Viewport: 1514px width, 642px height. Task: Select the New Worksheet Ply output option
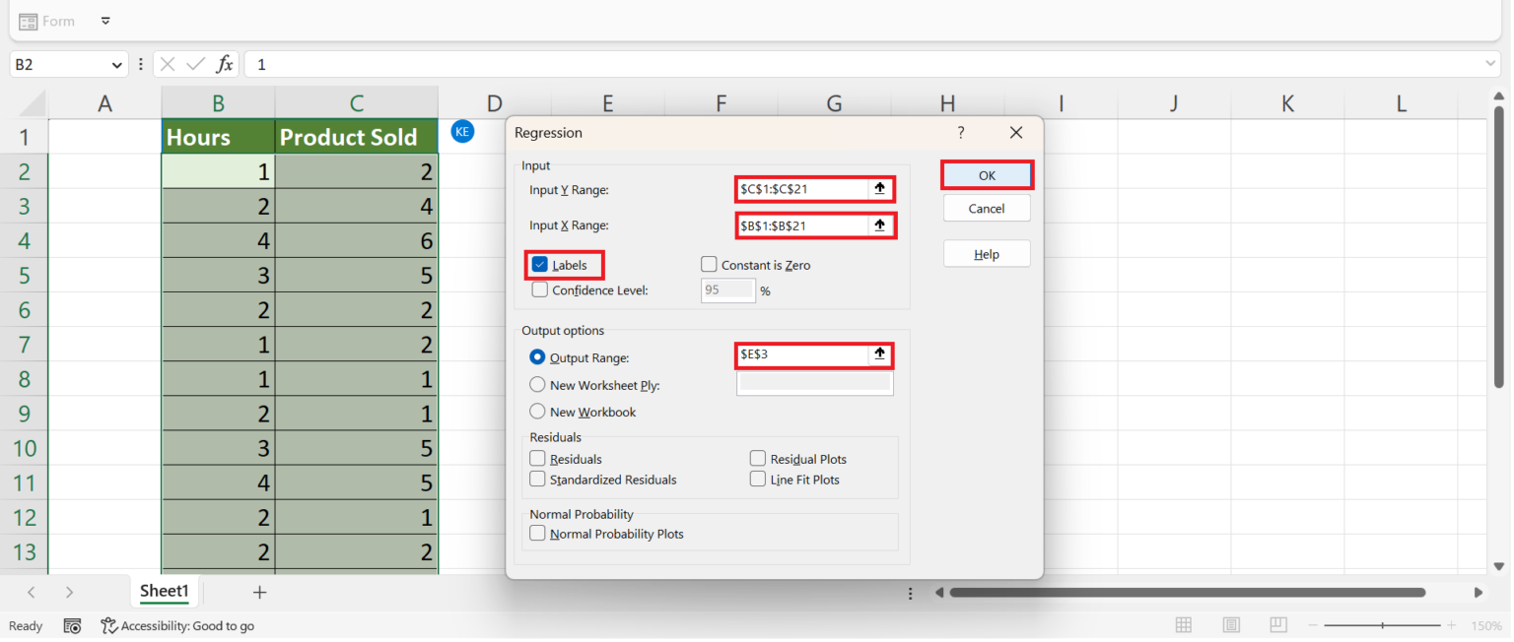click(537, 384)
